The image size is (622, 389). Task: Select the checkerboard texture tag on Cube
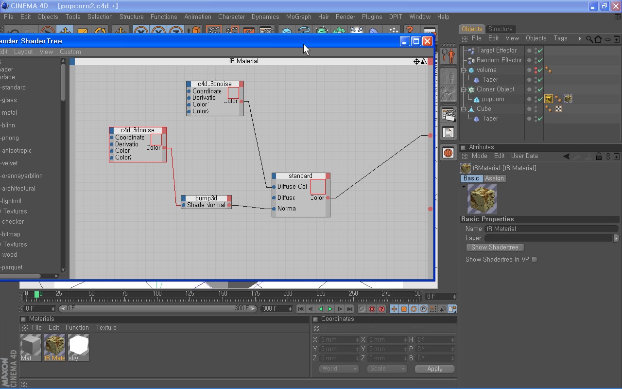pos(559,109)
